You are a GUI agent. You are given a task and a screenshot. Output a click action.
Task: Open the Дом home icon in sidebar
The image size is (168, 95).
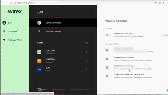pos(4,23)
